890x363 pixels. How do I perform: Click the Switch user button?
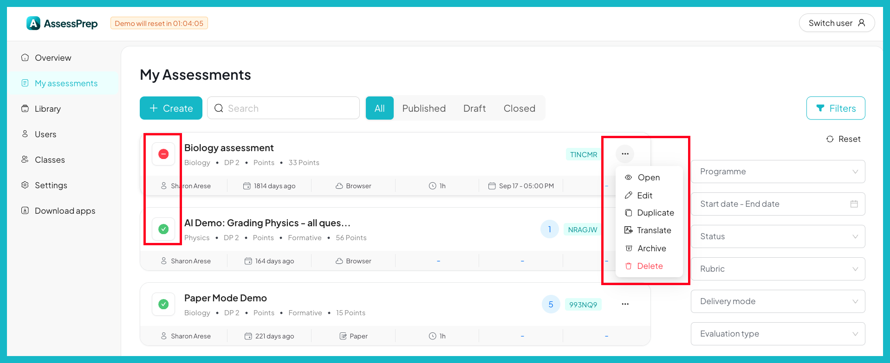pyautogui.click(x=837, y=23)
